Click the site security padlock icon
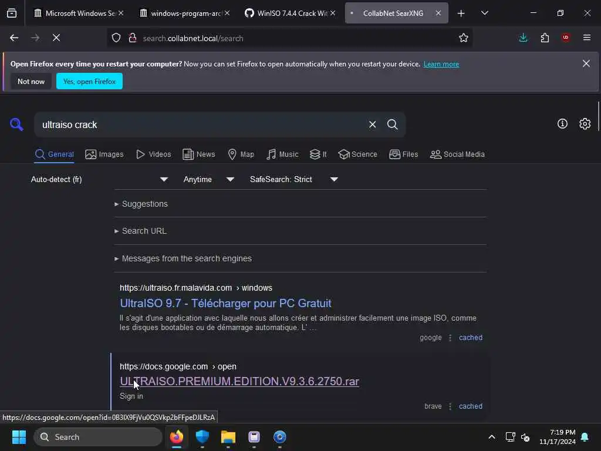Viewport: 601px width, 451px height. tap(133, 38)
